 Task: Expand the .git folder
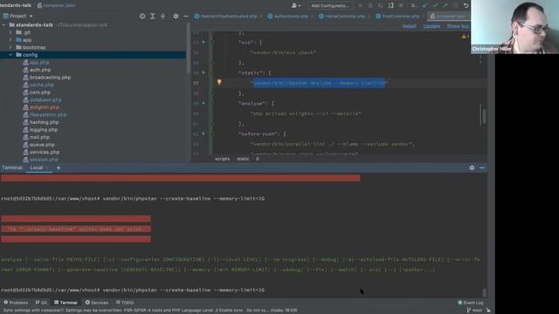pos(10,32)
